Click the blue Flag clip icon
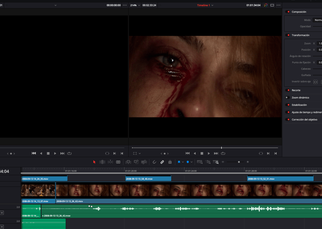 [179, 162]
